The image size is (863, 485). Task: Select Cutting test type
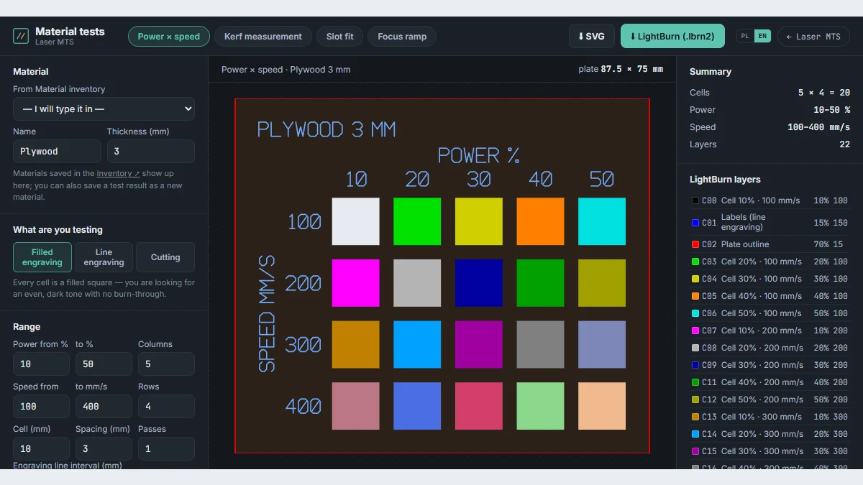pyautogui.click(x=165, y=257)
